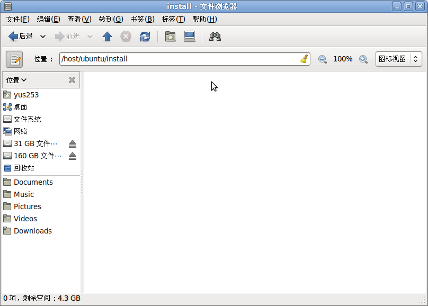
Task: Open the 图标视图 view mode dropdown
Action: [398, 59]
